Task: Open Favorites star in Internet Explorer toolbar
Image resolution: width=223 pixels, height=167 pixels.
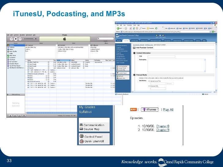Action: pyautogui.click(x=150, y=28)
